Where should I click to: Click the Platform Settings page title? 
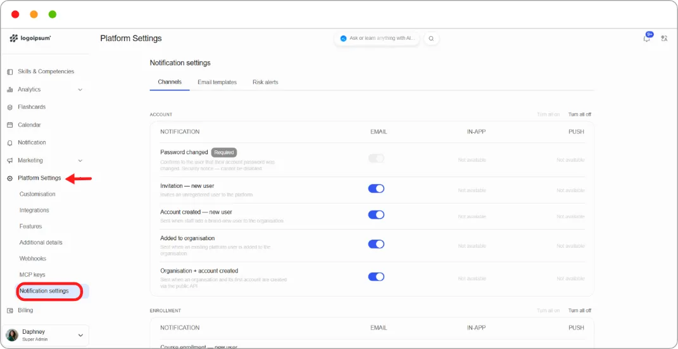(x=131, y=39)
